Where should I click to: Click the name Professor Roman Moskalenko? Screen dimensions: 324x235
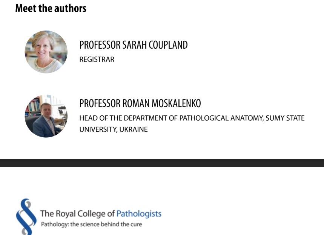pos(140,103)
